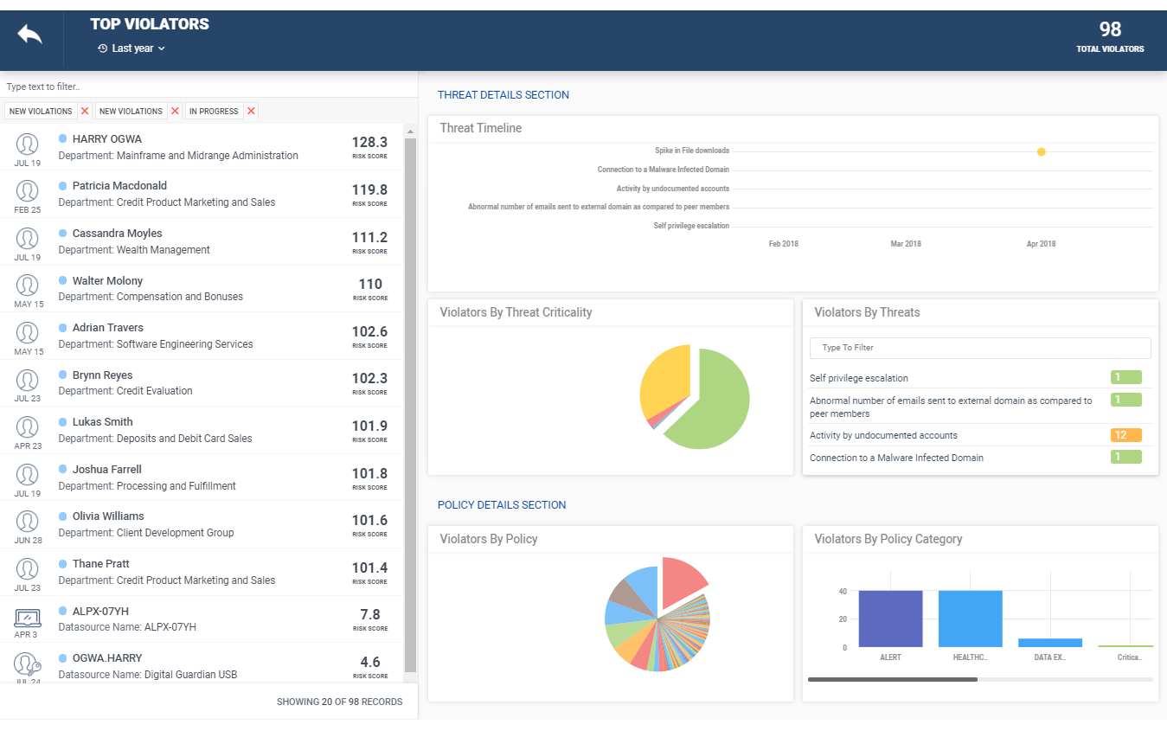Click the blue status dot beside Walter Molony
Screen dimensions: 1167x731
pos(62,280)
